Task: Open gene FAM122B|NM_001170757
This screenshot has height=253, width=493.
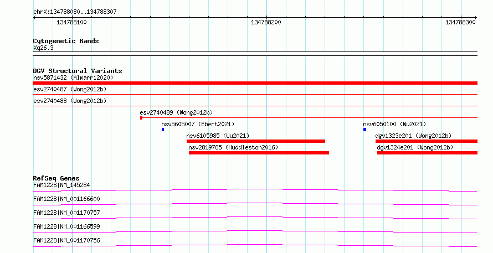Action: [66, 213]
